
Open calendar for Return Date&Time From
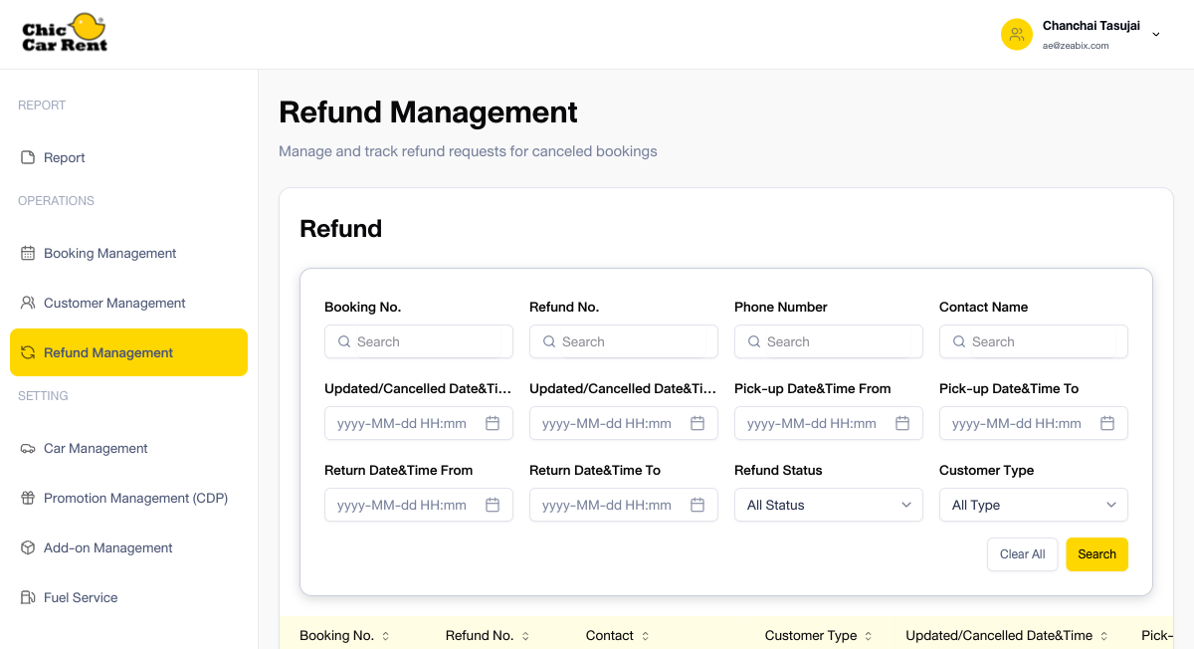pyautogui.click(x=493, y=505)
